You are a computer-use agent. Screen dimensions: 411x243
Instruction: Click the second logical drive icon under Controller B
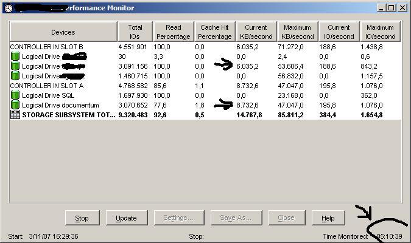pyautogui.click(x=15, y=66)
